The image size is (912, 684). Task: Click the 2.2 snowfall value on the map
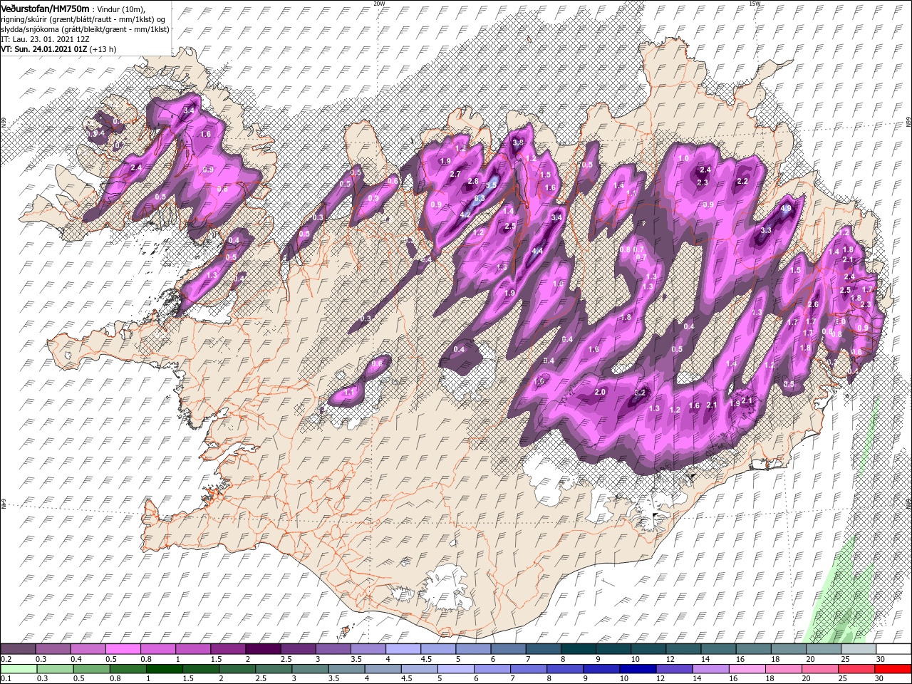point(742,181)
